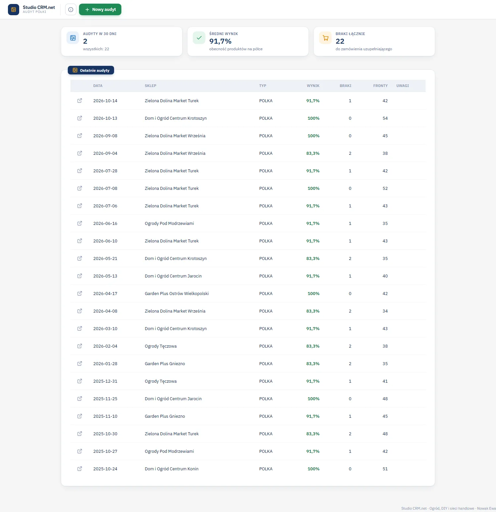The image size is (496, 512).
Task: Click the DATA column header
Action: click(98, 86)
